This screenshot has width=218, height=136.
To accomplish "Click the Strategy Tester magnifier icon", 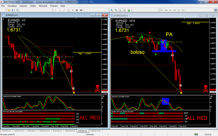I will coord(17,10).
